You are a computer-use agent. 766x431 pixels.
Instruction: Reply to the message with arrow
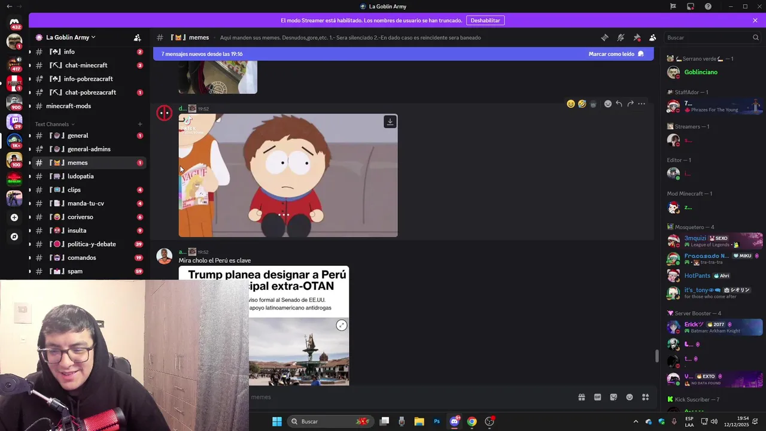click(619, 104)
